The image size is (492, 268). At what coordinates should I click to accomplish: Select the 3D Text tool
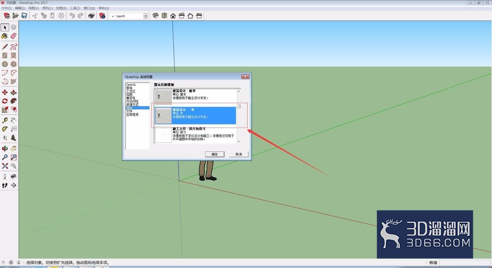pos(13,138)
